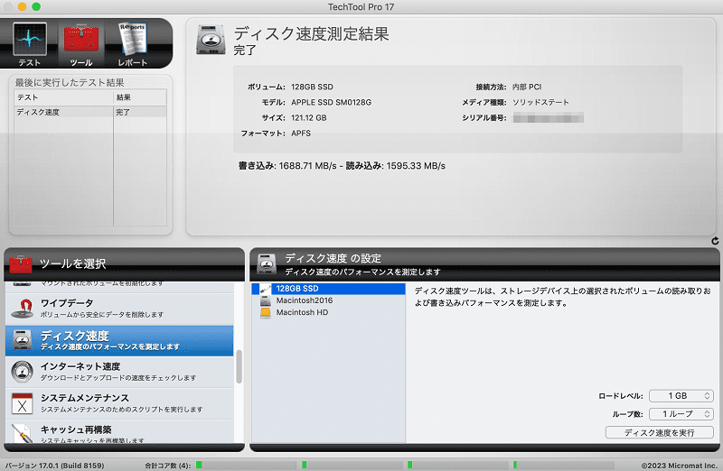Select Macintosh HD in the volume list
The height and width of the screenshot is (471, 723).
click(x=328, y=312)
